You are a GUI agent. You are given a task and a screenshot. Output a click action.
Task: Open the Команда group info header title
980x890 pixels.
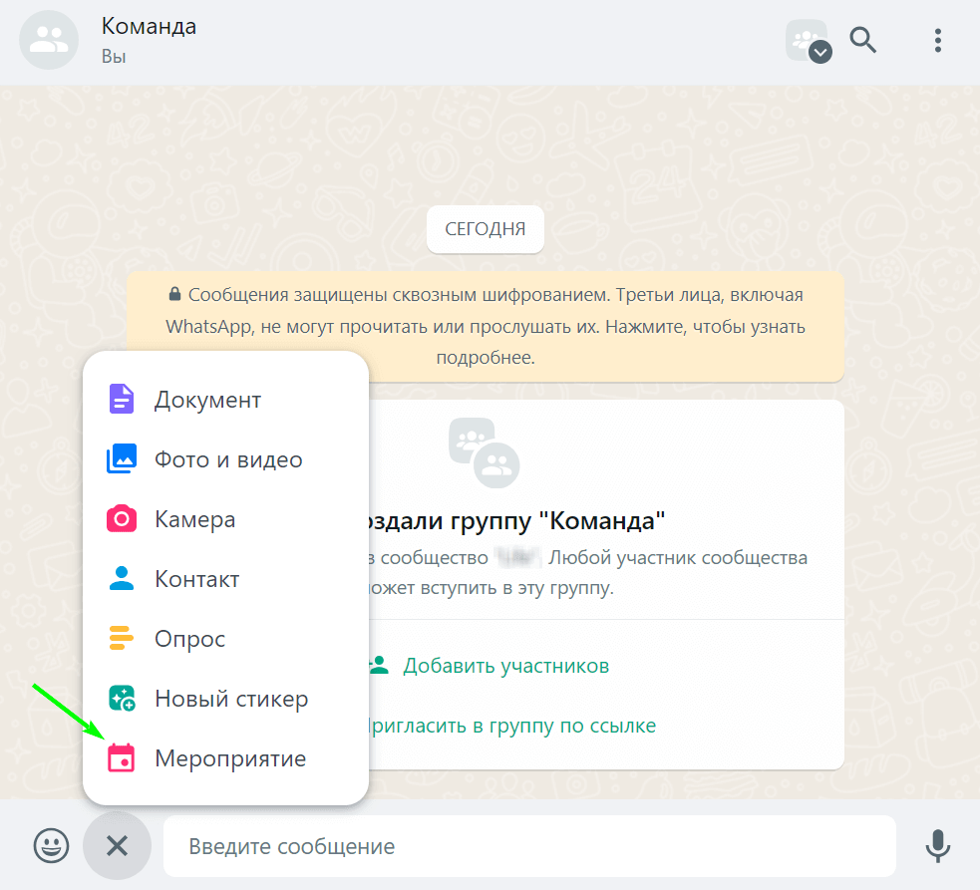[x=149, y=26]
